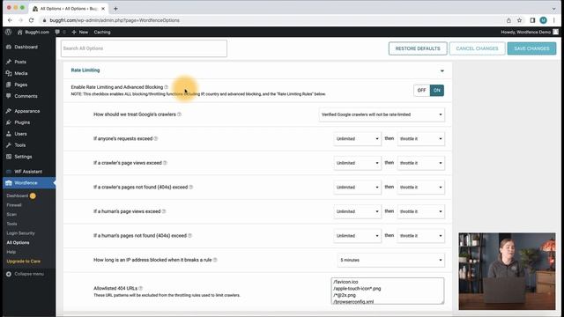This screenshot has width=564, height=317.
Task: Click Upgrade to Care link
Action: [x=24, y=262]
